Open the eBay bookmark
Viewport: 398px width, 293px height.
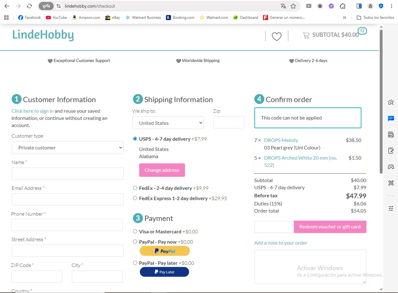click(113, 18)
